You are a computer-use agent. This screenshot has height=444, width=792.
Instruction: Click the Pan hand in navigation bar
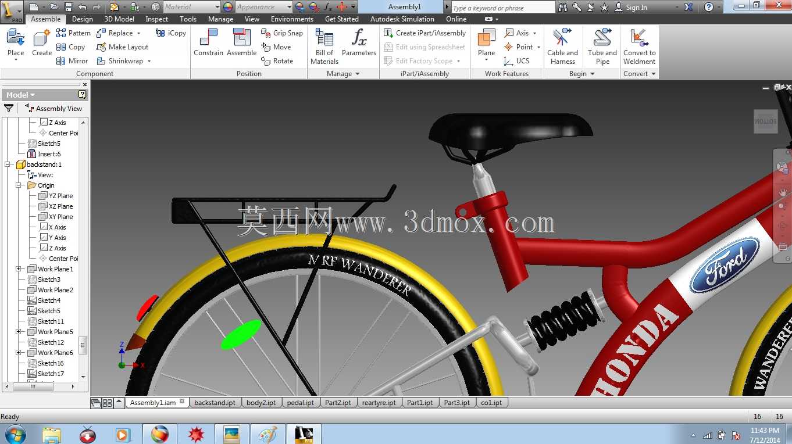point(783,192)
